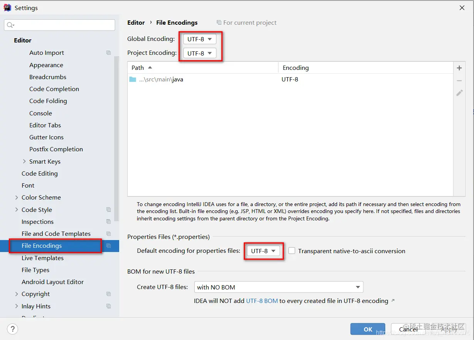Expand the Color Scheme tree node
The image size is (474, 340).
tap(17, 197)
